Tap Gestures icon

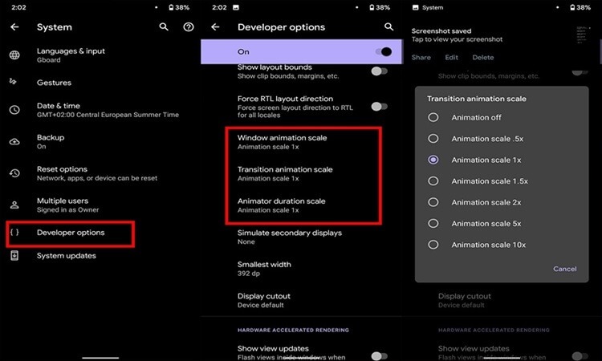13,81
